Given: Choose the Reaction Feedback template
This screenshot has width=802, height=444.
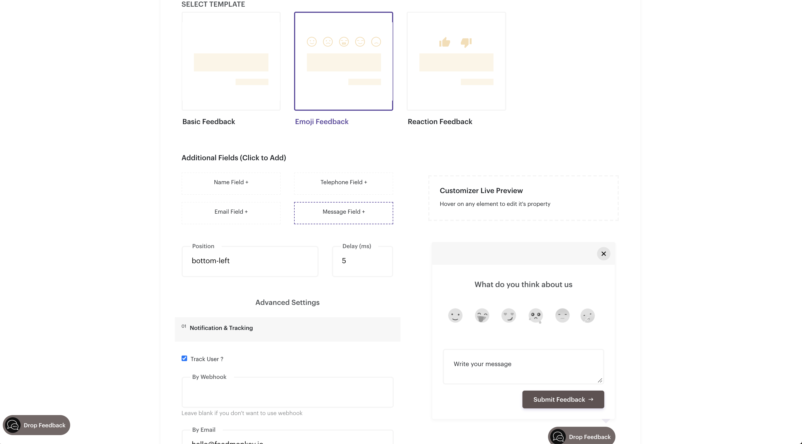Looking at the screenshot, I should pyautogui.click(x=456, y=61).
